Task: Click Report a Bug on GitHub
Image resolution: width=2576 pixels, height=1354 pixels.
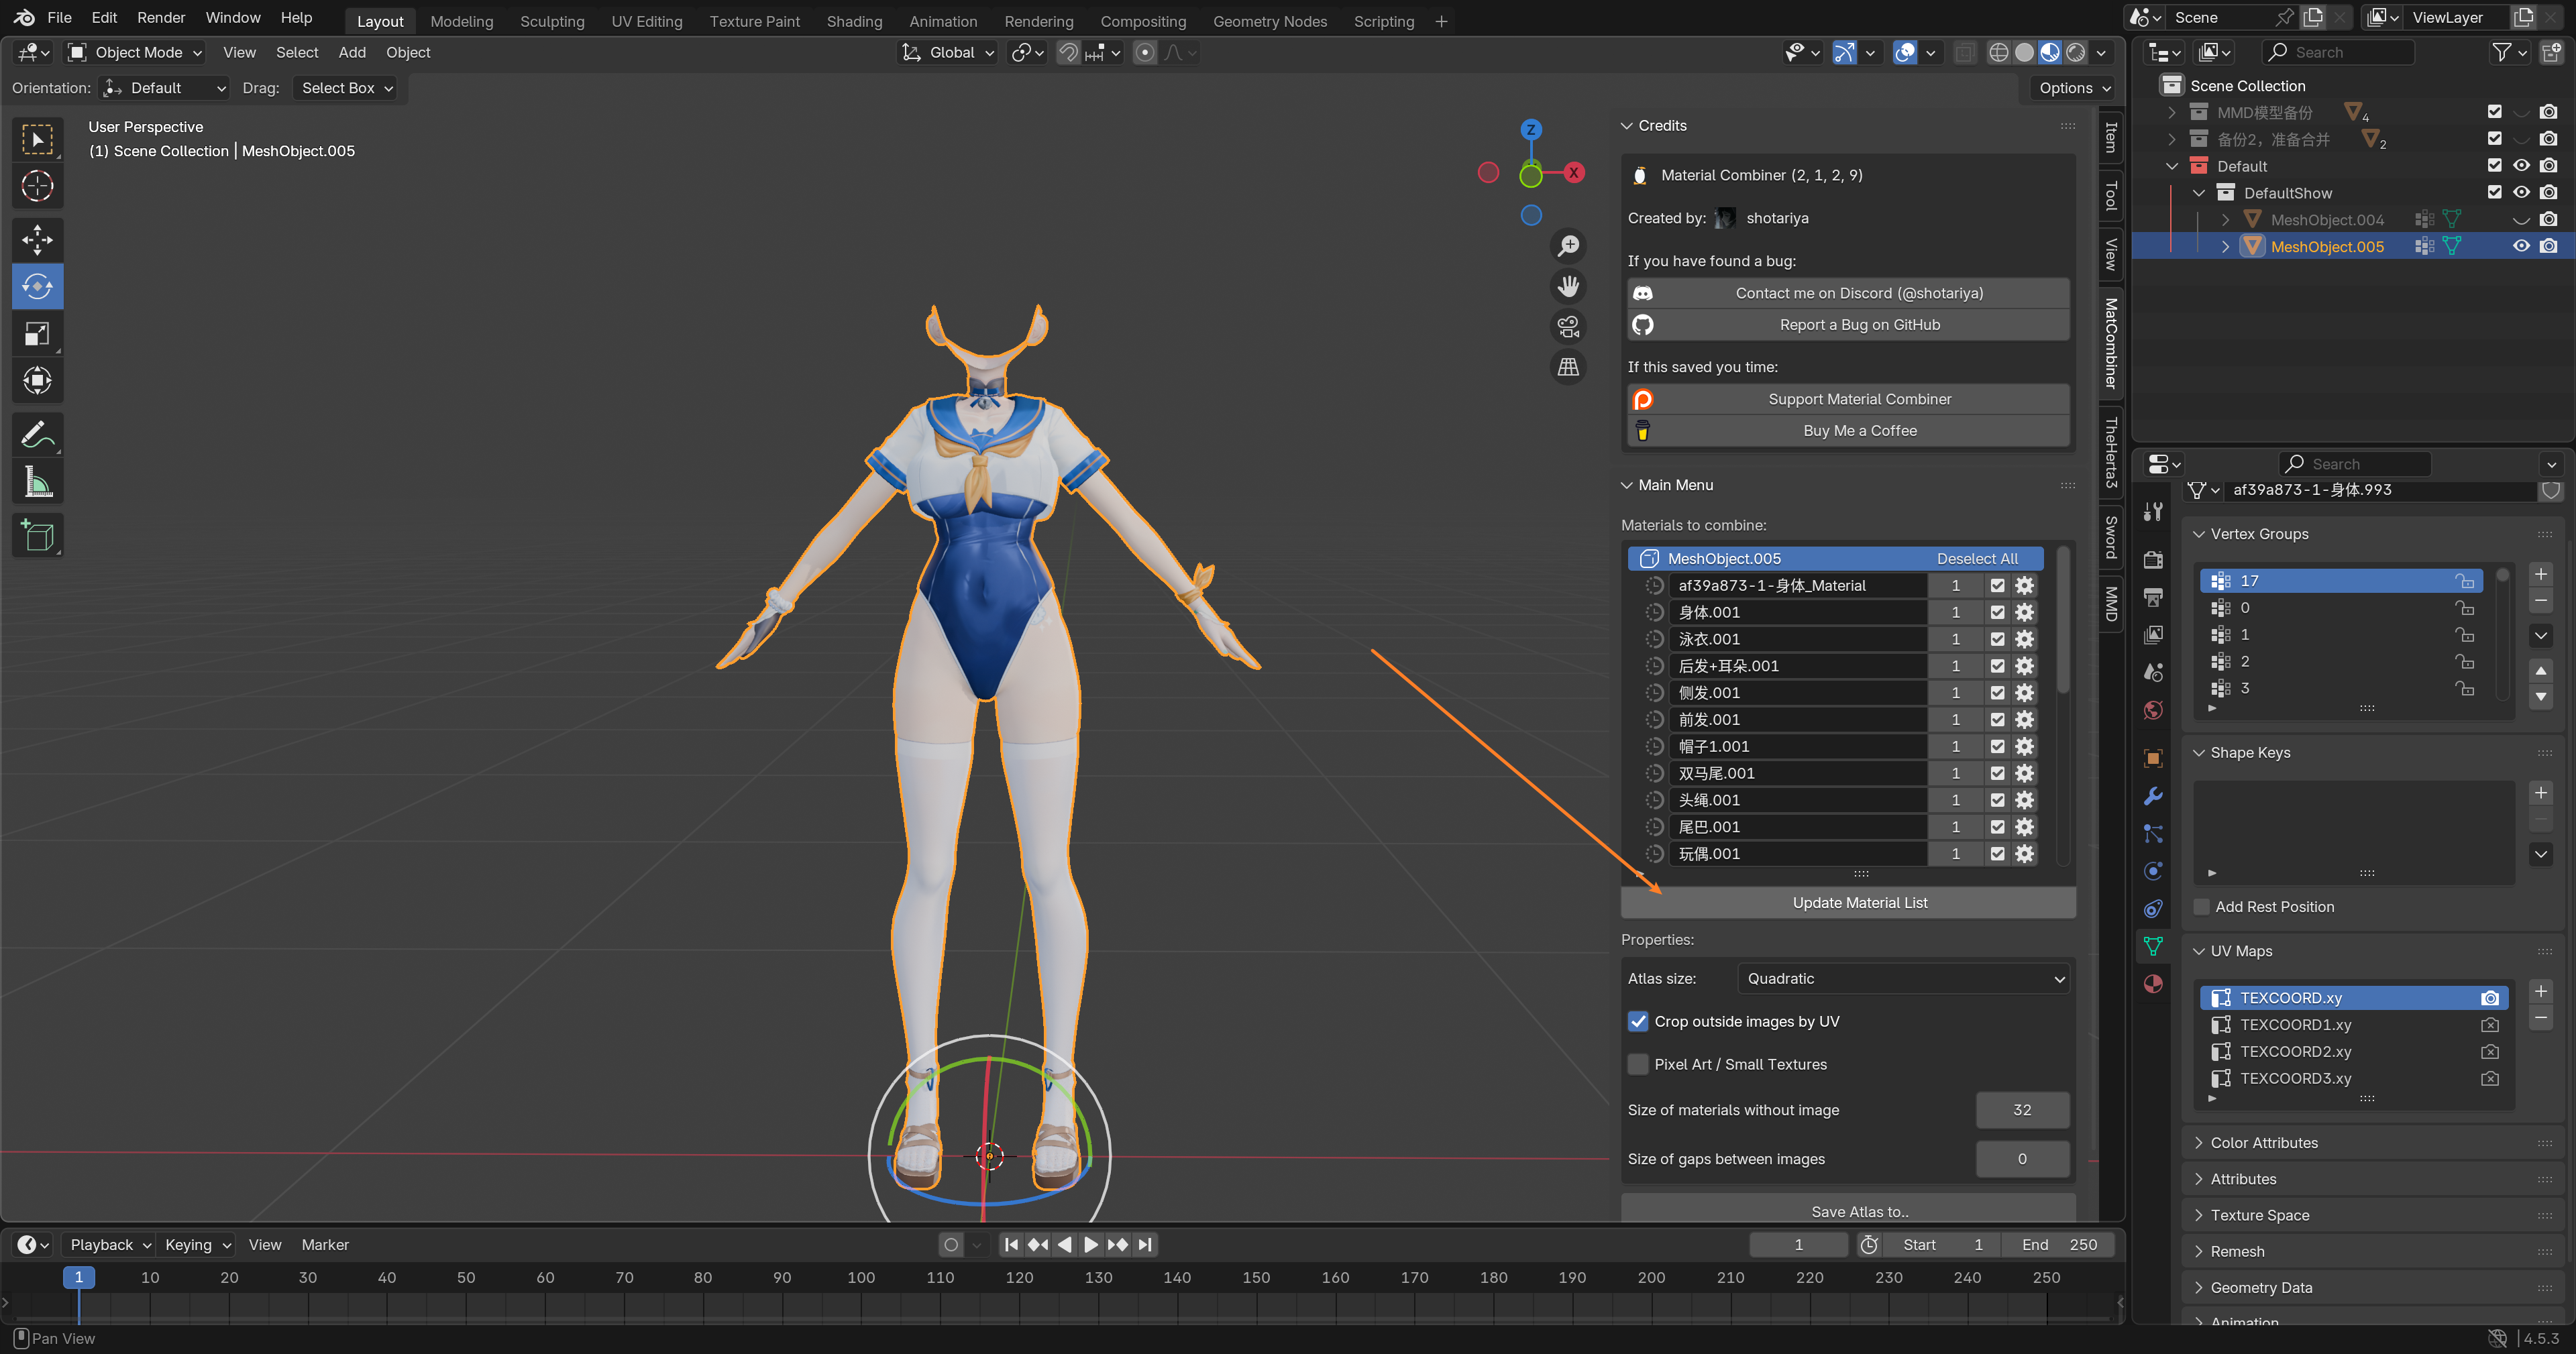Action: tap(1859, 324)
